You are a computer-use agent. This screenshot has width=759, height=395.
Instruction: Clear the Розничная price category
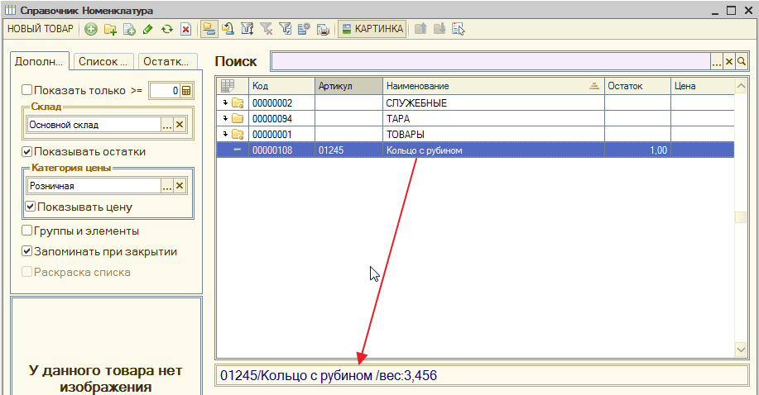[x=180, y=186]
